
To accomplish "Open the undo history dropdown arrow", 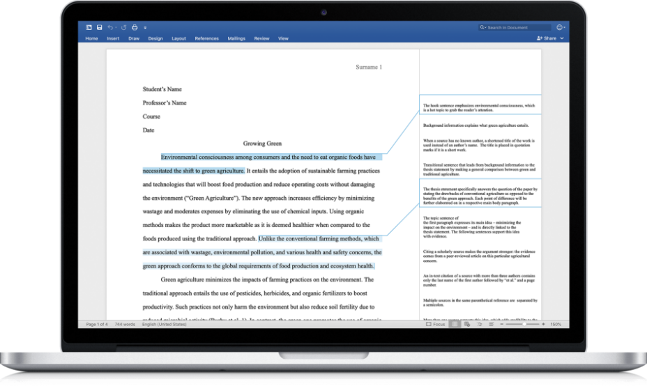I will tap(116, 27).
